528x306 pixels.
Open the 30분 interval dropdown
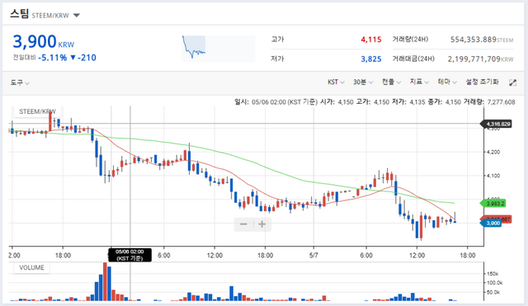coord(363,82)
